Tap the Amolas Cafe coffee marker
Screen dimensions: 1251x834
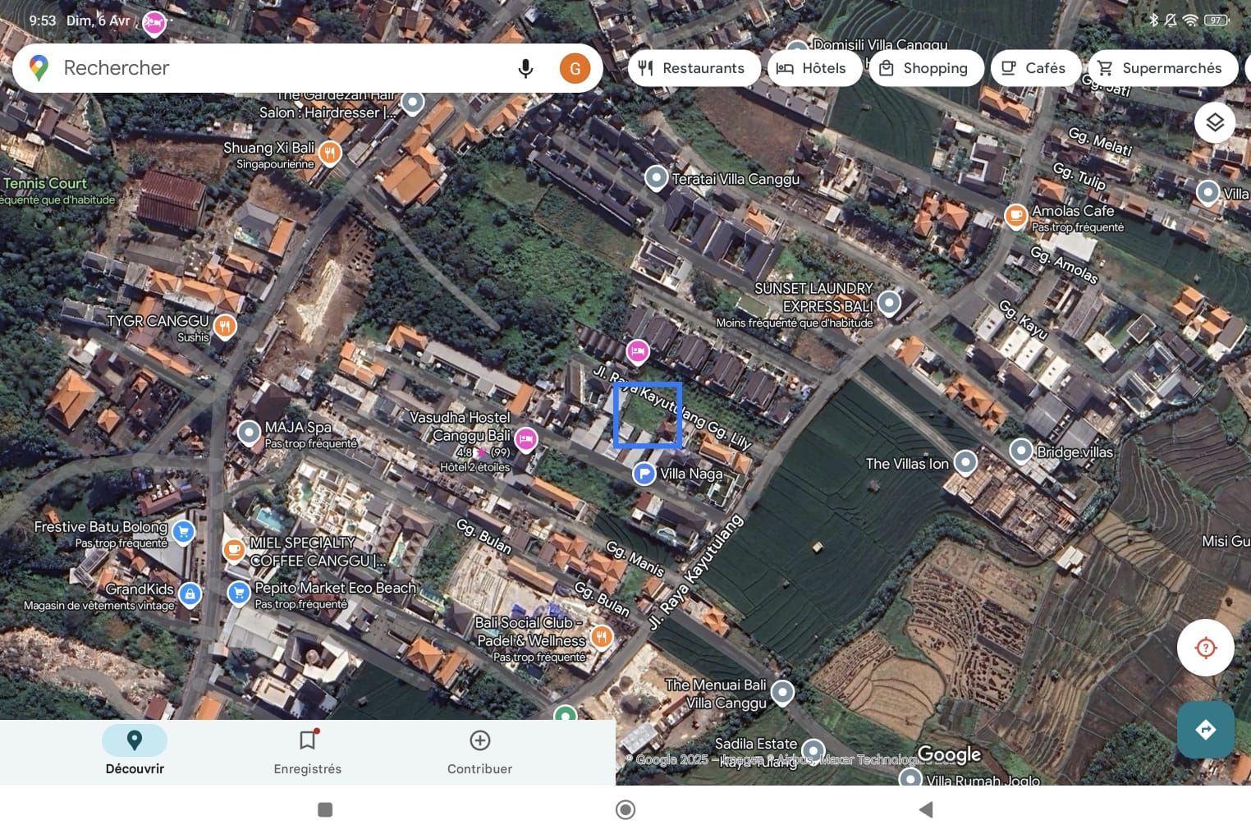[1015, 216]
